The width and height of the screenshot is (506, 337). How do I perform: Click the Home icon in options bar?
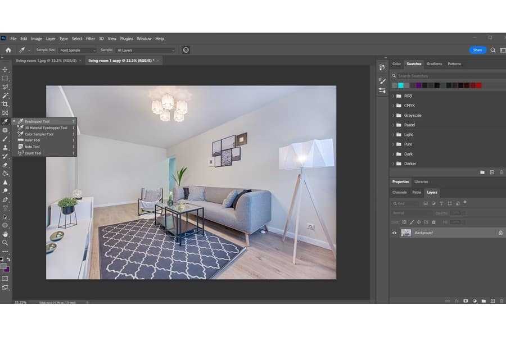point(8,50)
